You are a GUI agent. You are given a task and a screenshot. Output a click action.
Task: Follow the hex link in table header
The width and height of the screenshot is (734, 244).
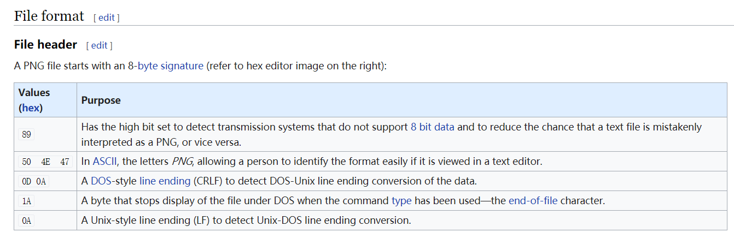tap(31, 108)
